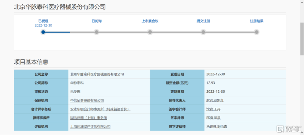
Task: Select the 注册结果 stage label
Action: 256,21
